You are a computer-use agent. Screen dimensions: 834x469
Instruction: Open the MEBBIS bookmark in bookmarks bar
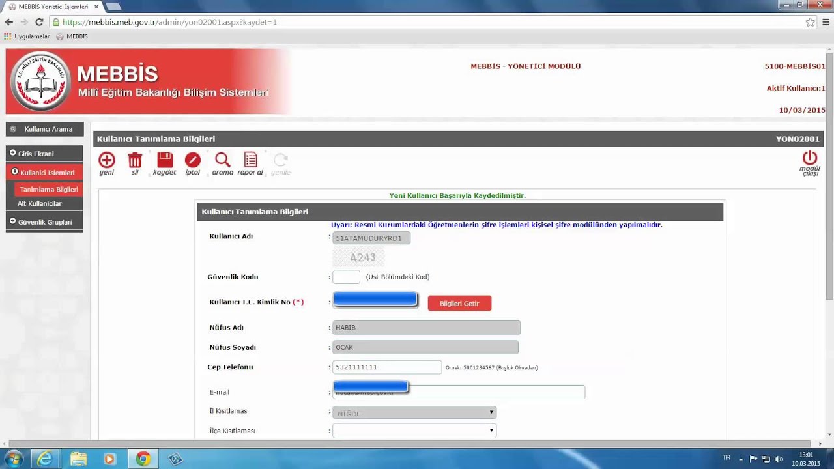(x=72, y=36)
